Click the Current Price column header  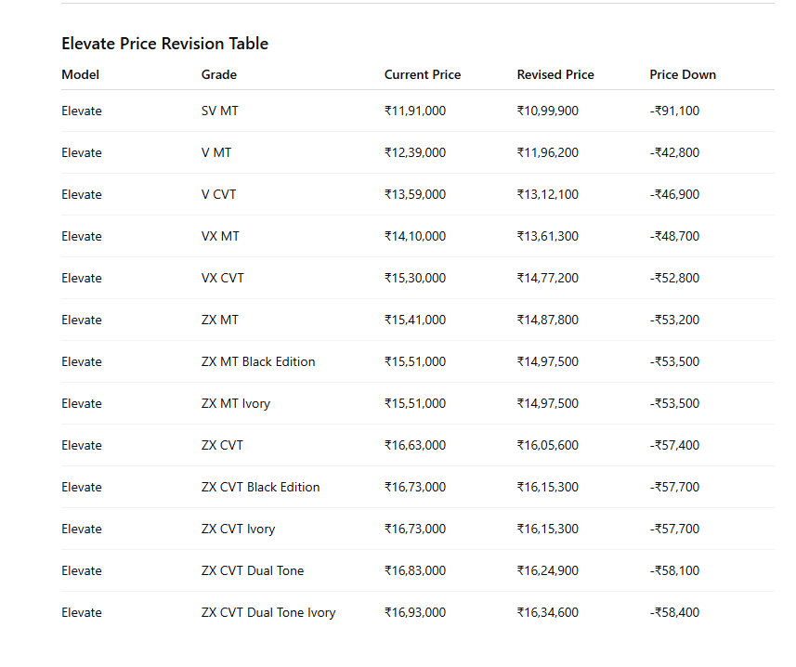tap(423, 74)
